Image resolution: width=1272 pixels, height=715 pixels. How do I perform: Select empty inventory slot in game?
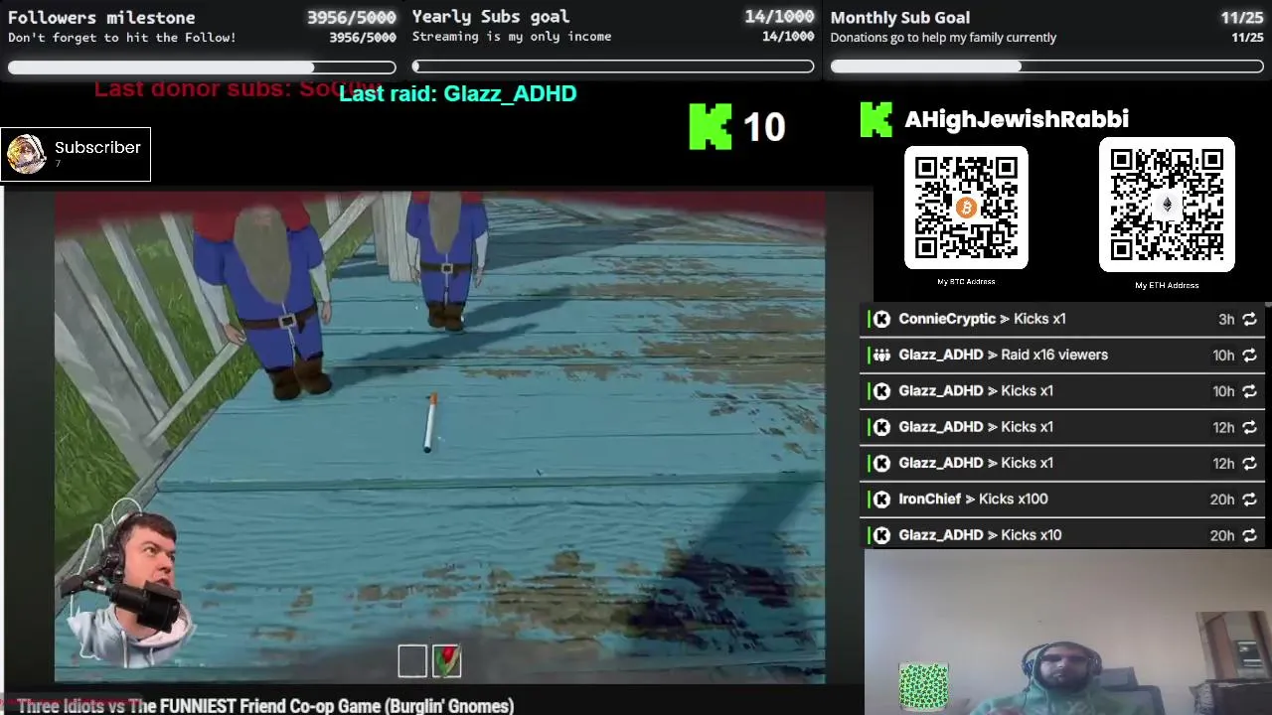point(412,661)
